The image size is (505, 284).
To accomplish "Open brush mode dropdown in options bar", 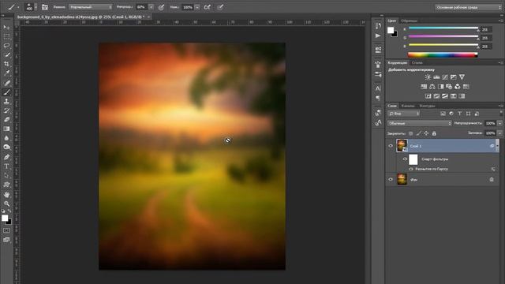I will coord(91,7).
